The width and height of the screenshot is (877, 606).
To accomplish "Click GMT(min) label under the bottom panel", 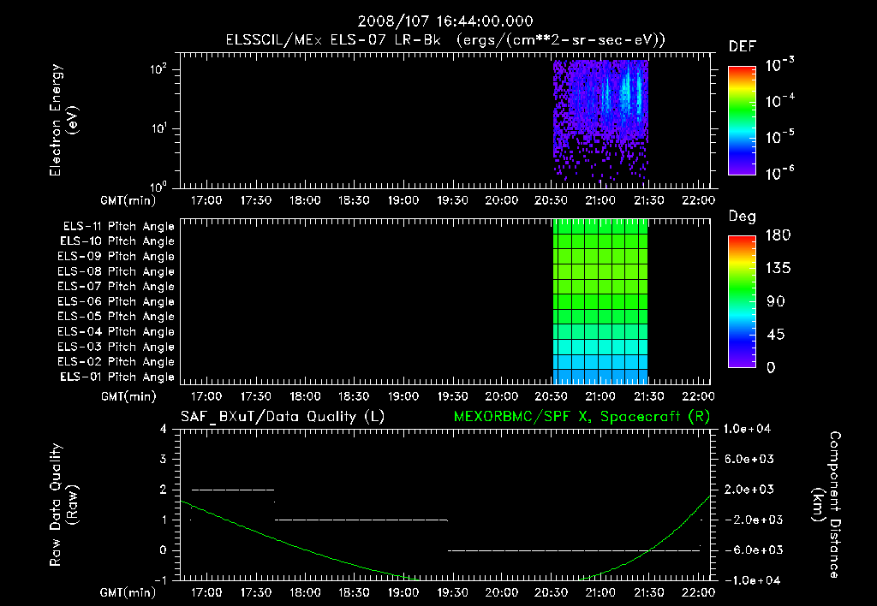I will click(x=128, y=592).
